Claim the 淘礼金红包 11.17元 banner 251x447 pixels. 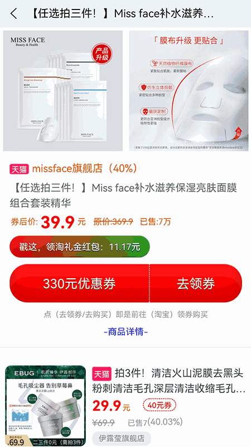80,246
